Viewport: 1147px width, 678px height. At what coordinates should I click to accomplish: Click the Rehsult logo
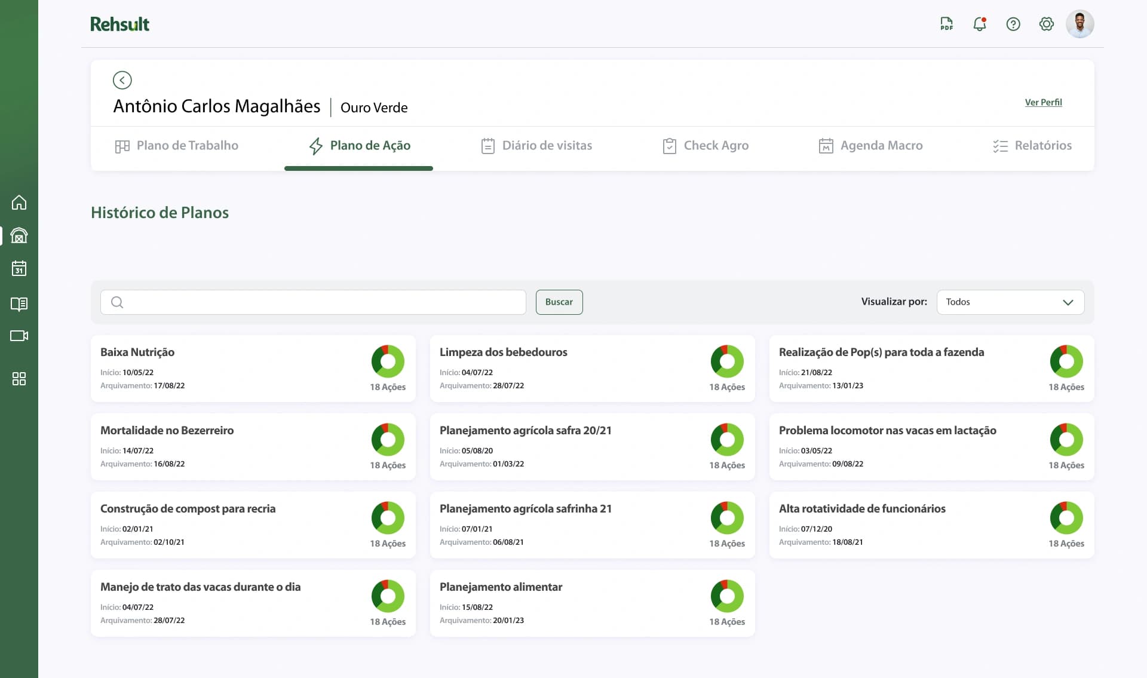(x=119, y=24)
